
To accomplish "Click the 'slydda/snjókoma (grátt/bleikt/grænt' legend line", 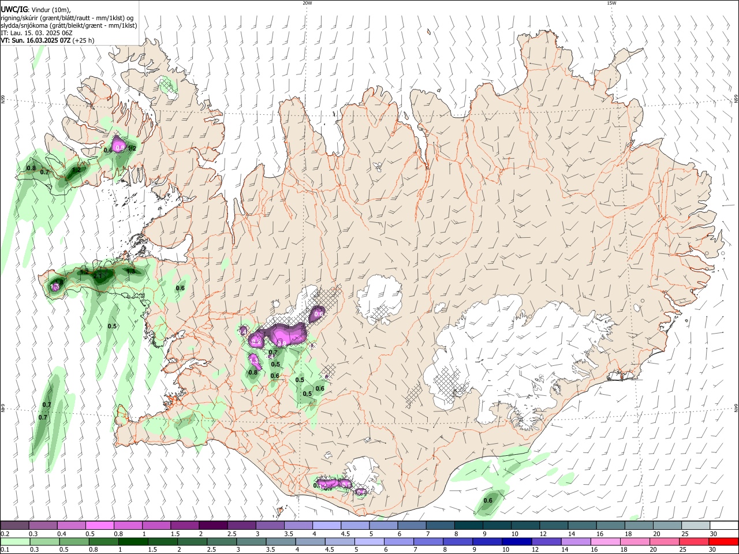I will 69,25.
